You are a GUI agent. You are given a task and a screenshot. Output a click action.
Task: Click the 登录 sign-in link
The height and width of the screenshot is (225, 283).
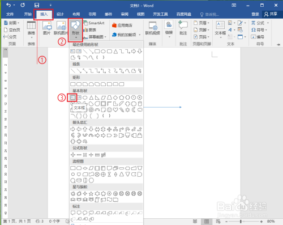tap(255, 14)
